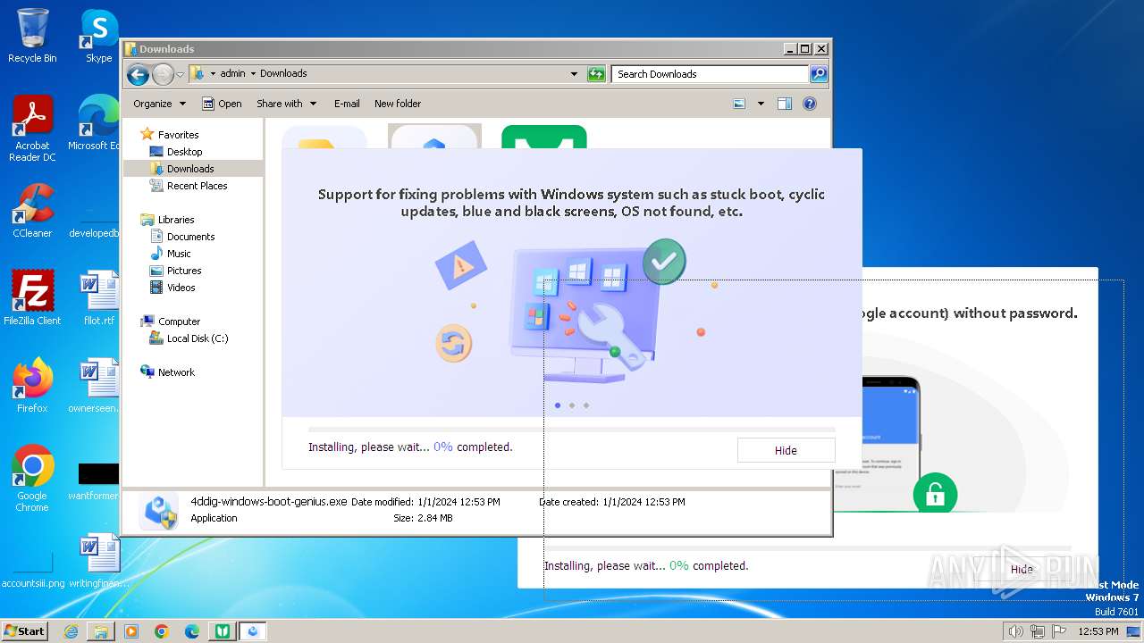
Task: Open the Start menu
Action: (x=25, y=631)
